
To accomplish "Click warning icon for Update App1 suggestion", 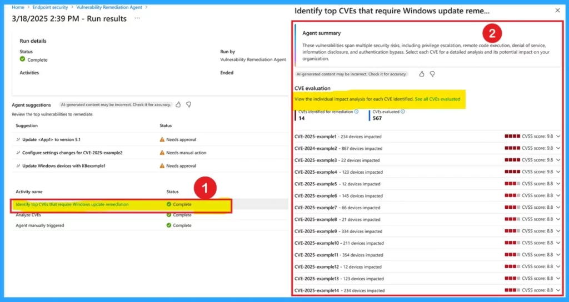I will pyautogui.click(x=162, y=139).
